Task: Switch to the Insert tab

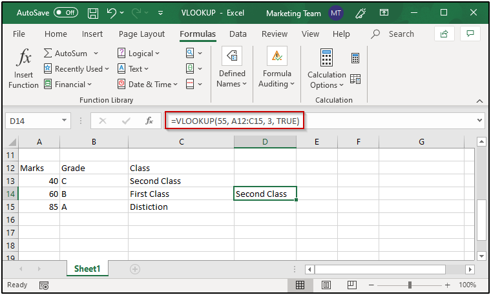Action: point(92,34)
